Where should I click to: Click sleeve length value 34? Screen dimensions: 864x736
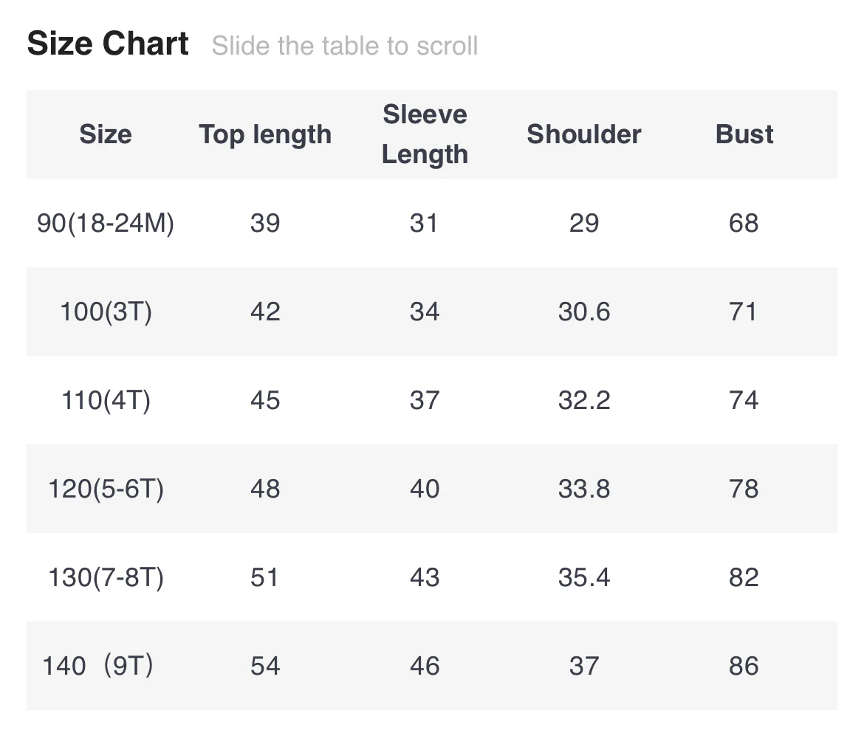(x=425, y=312)
